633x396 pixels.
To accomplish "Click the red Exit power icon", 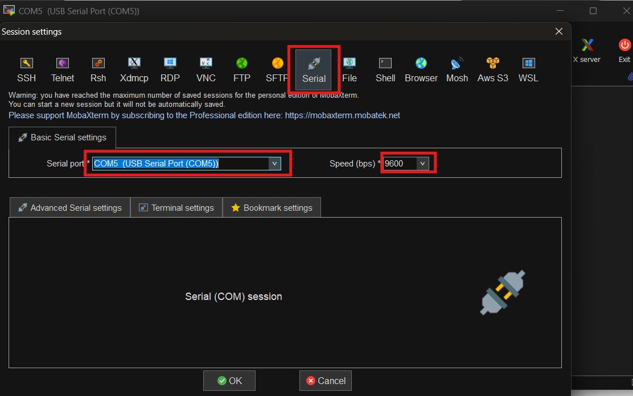I will coord(624,45).
